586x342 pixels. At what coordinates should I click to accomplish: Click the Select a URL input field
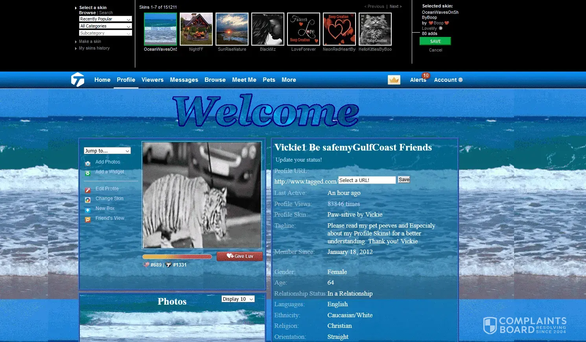(367, 180)
